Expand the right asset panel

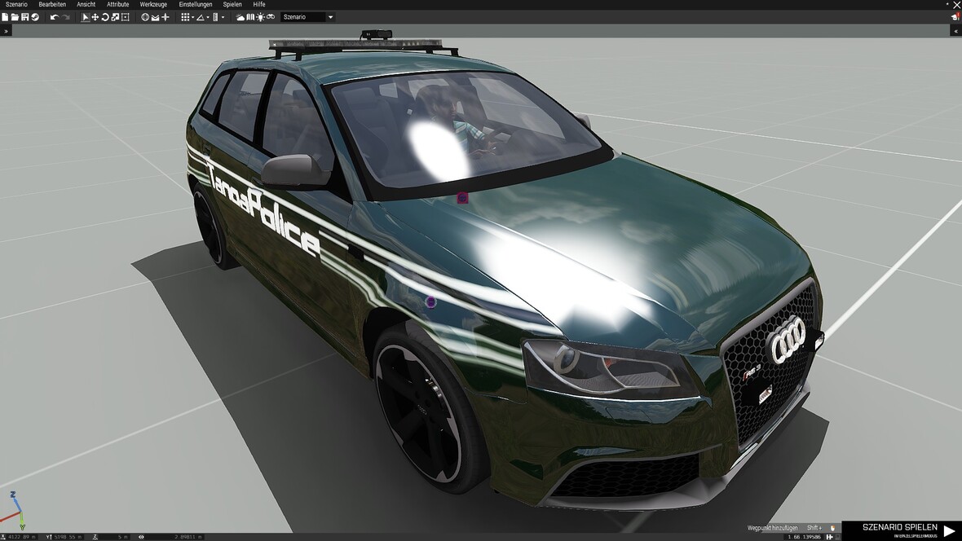tap(955, 31)
